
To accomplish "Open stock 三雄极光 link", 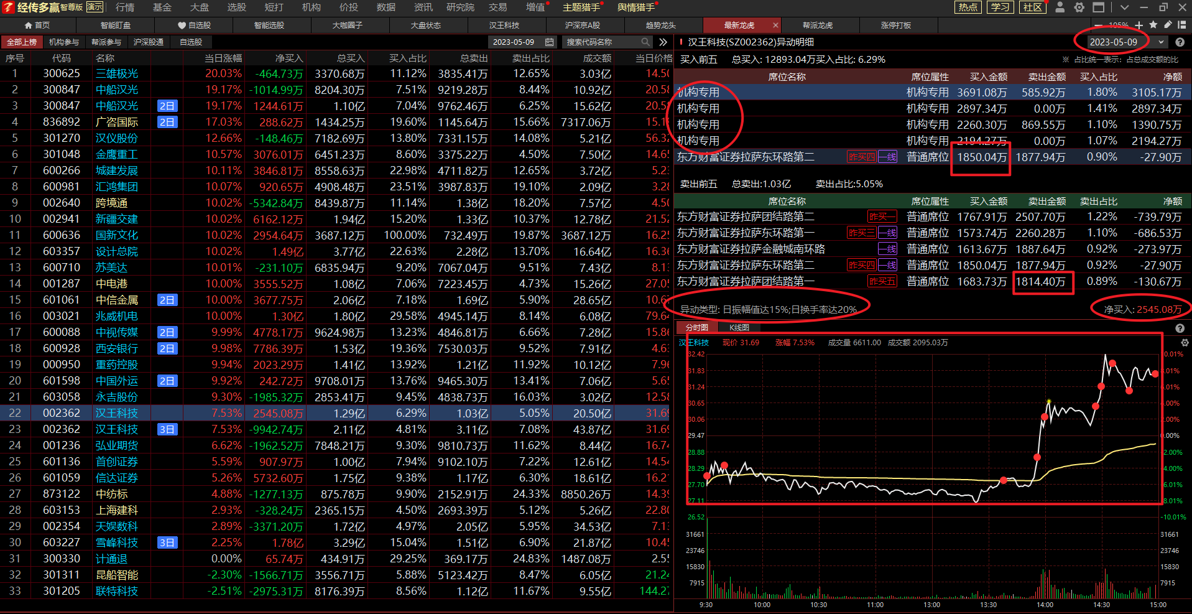I will [x=117, y=73].
